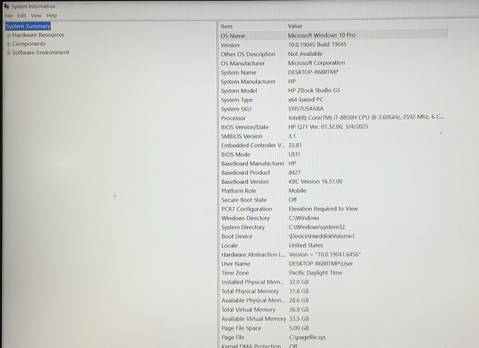The height and width of the screenshot is (348, 479).
Task: Select the Secure Boot State row
Action: [333, 200]
